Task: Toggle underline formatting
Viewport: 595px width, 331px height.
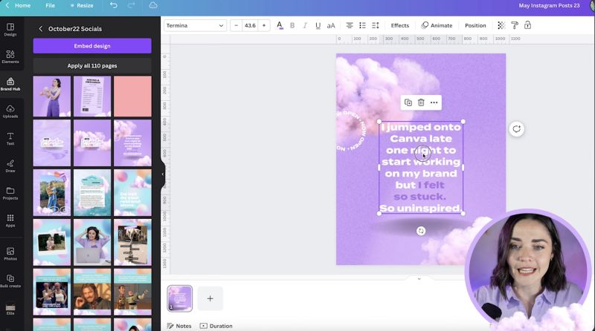Action: click(x=318, y=25)
